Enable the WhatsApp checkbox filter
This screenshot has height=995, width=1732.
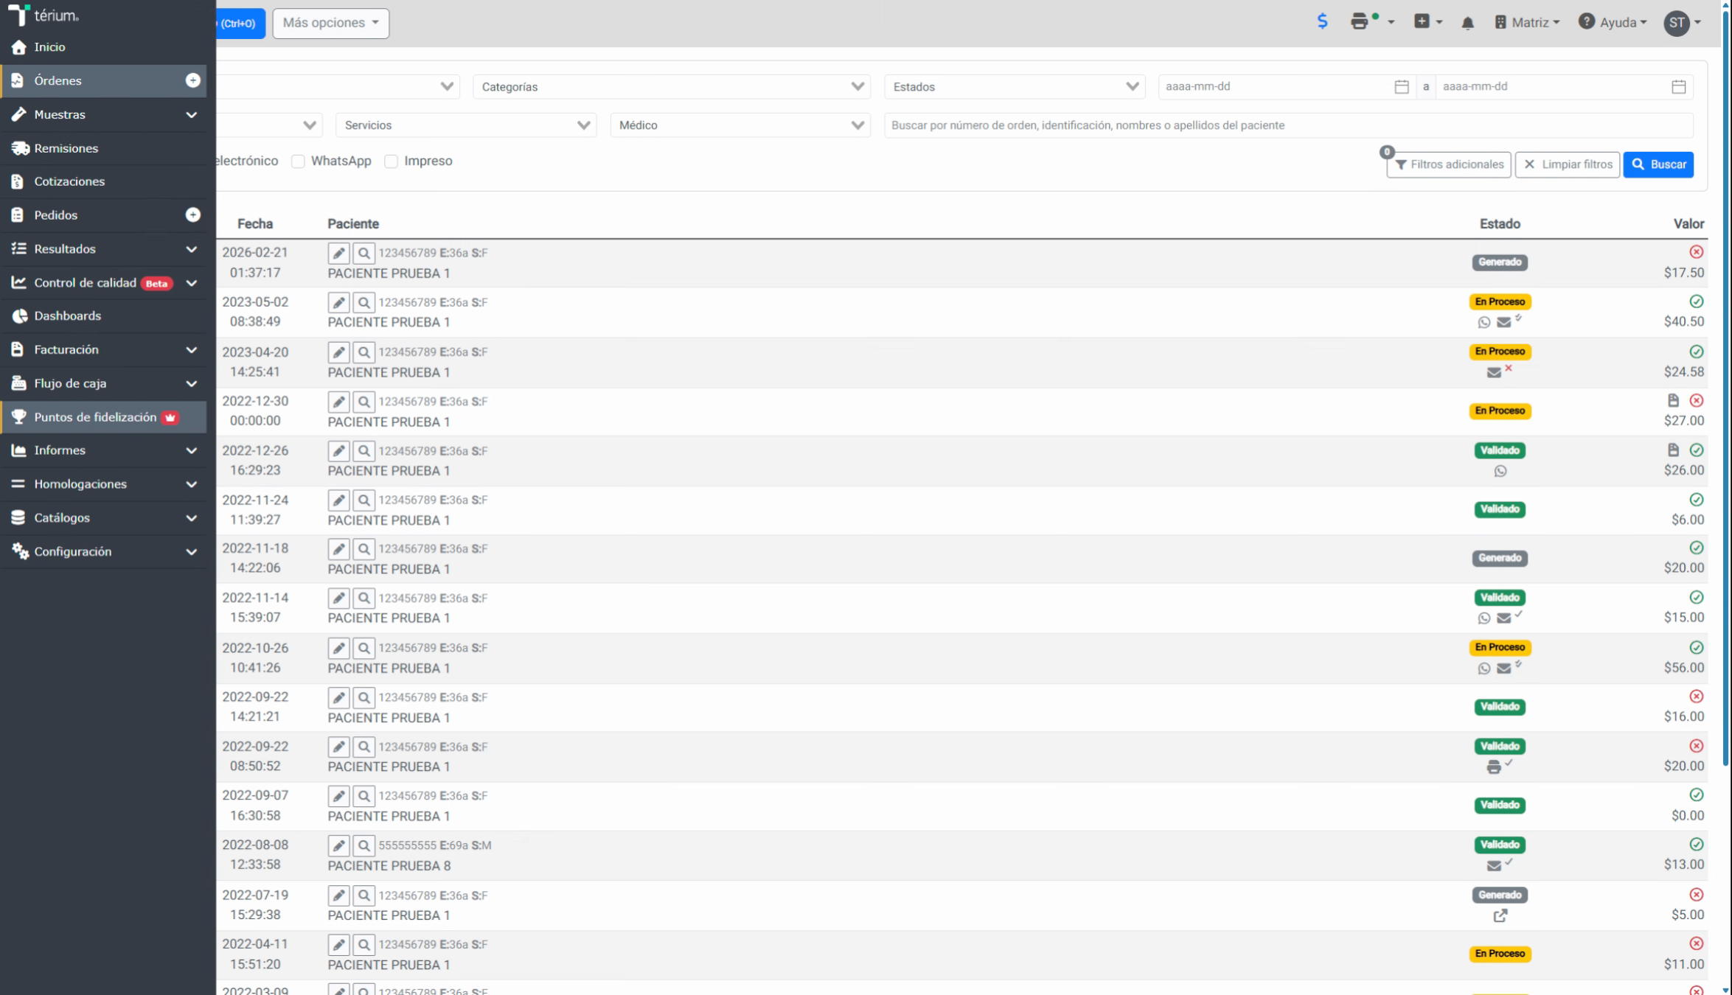coord(298,161)
